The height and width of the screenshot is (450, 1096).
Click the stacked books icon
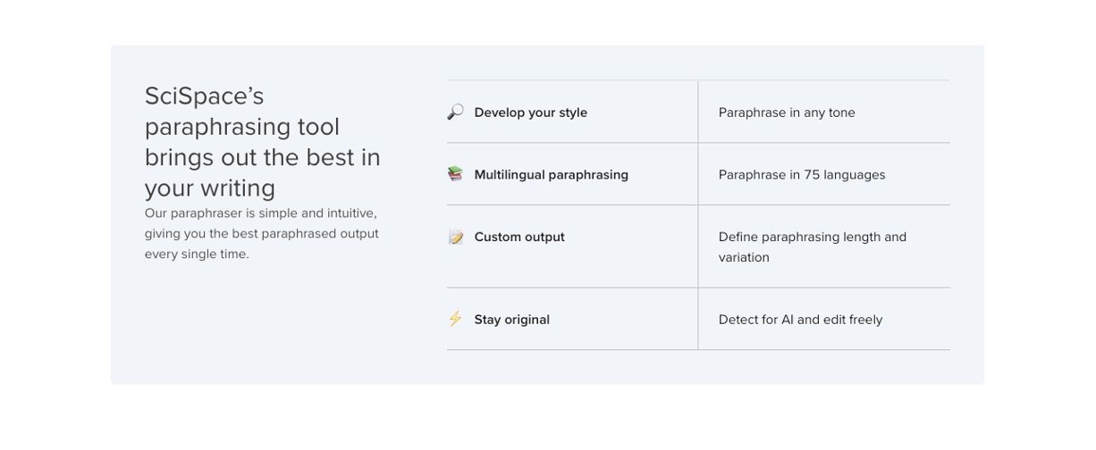(x=455, y=174)
